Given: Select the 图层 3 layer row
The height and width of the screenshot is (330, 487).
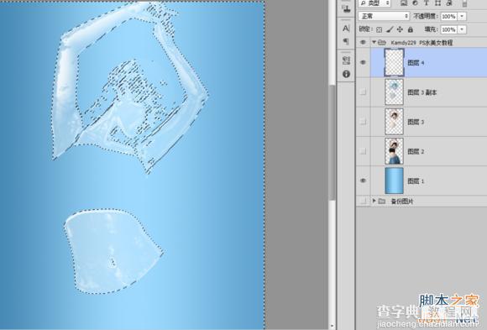Looking at the screenshot, I should (x=428, y=122).
